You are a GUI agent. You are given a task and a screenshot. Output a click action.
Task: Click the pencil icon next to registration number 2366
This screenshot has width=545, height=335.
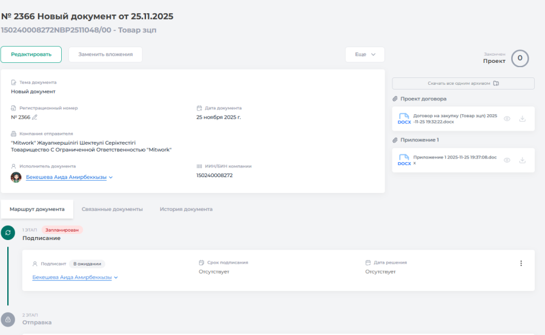pyautogui.click(x=35, y=117)
